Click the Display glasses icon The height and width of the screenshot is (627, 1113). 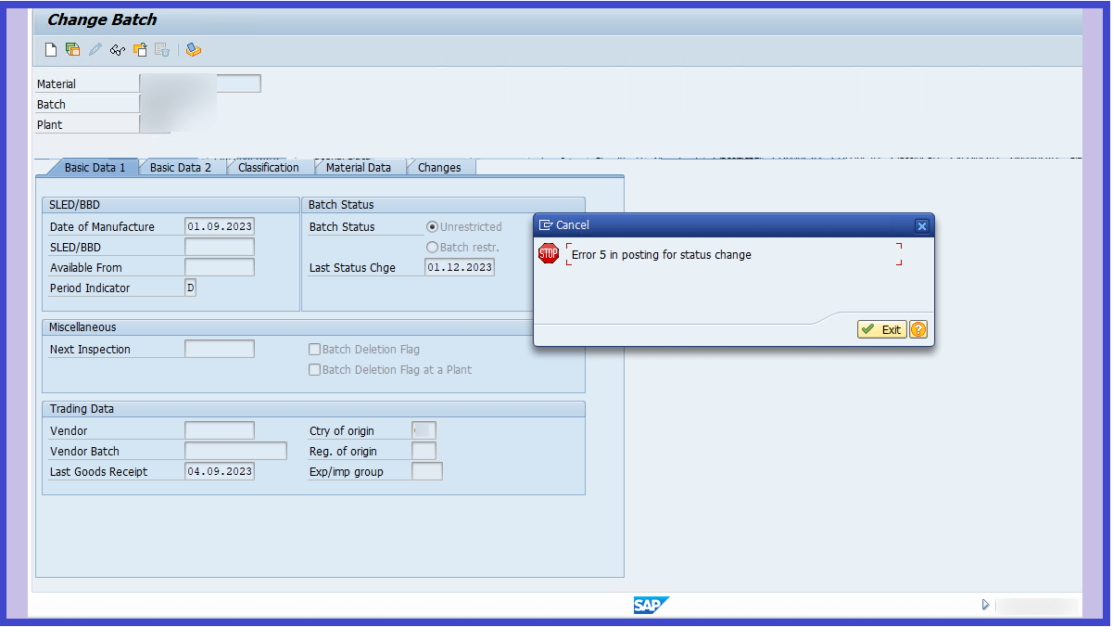pos(117,50)
